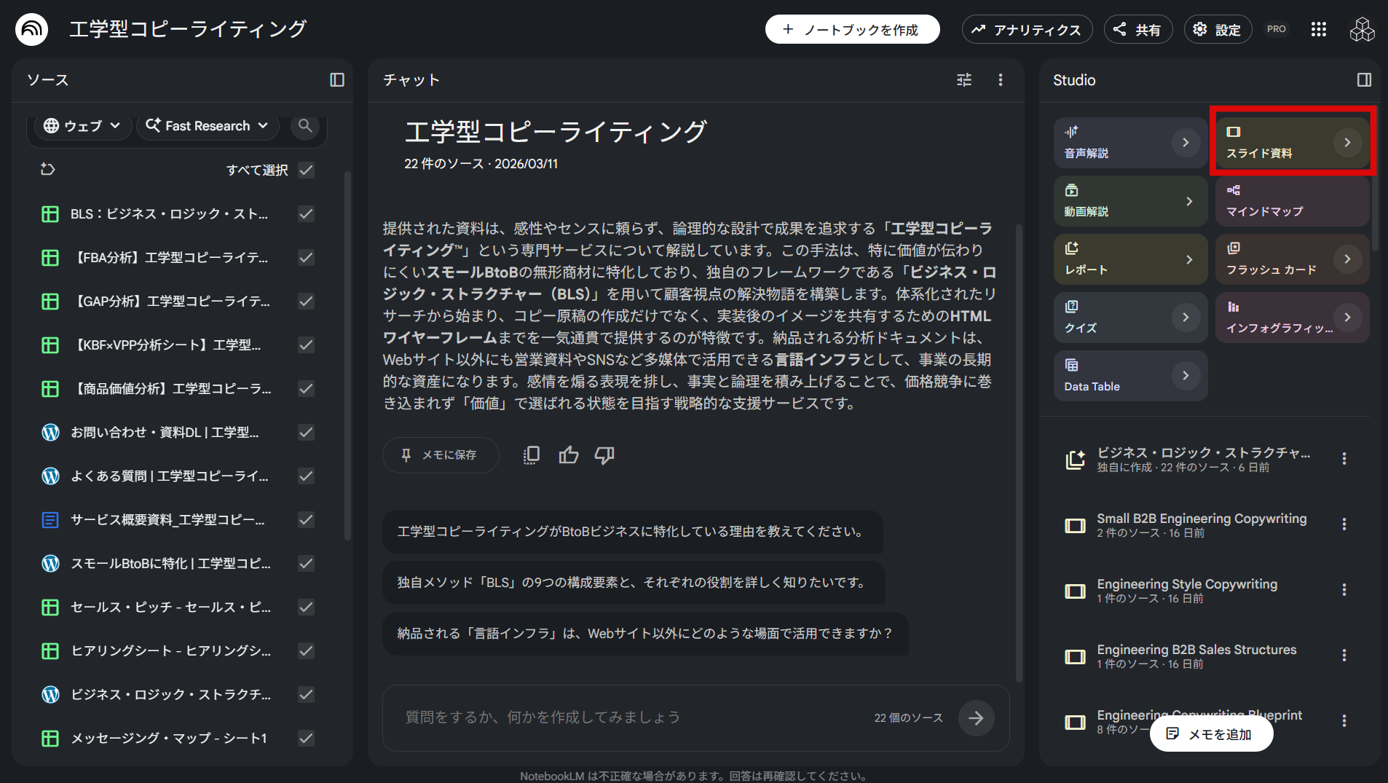The width and height of the screenshot is (1388, 783).
Task: Ask why it specializes in BtoBビジネス
Action: (632, 532)
